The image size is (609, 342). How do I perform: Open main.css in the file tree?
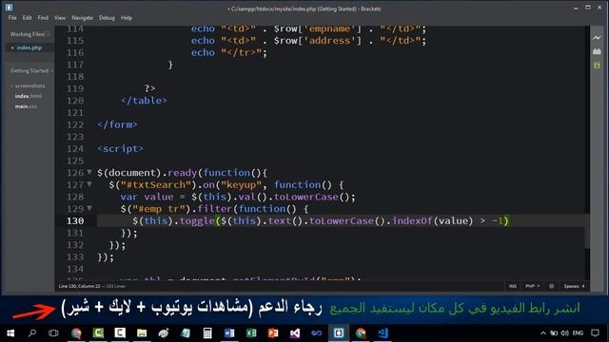(x=26, y=106)
